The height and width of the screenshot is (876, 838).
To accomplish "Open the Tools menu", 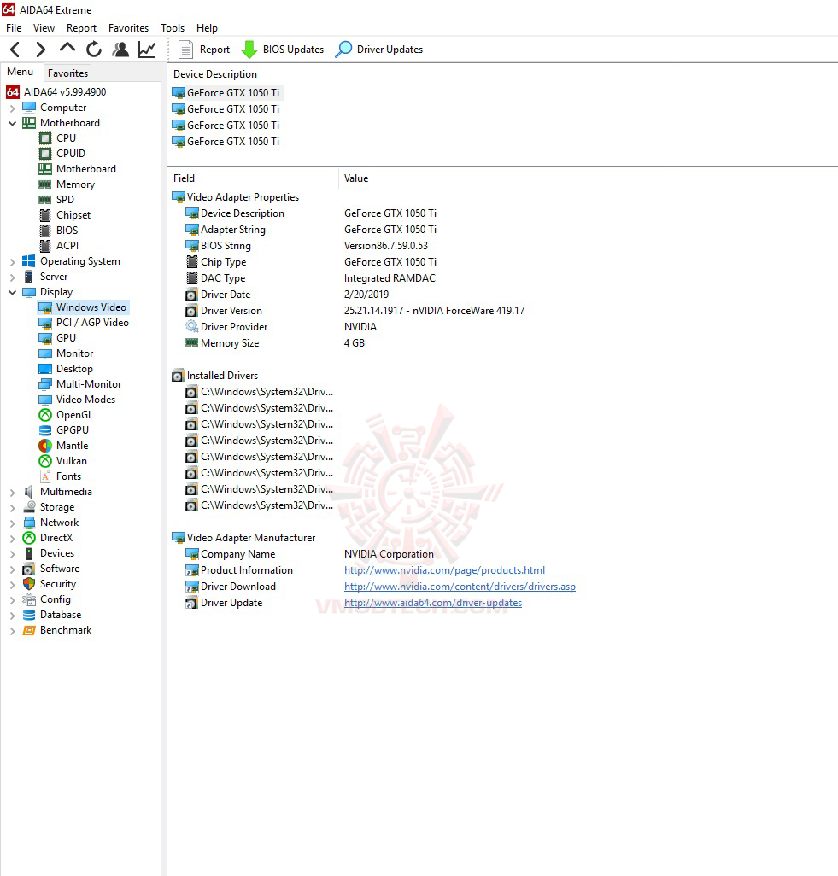I will pos(173,28).
